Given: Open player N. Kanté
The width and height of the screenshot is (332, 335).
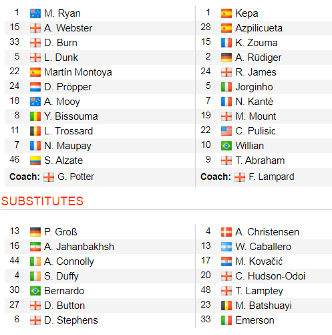Looking at the screenshot, I should click(255, 102).
